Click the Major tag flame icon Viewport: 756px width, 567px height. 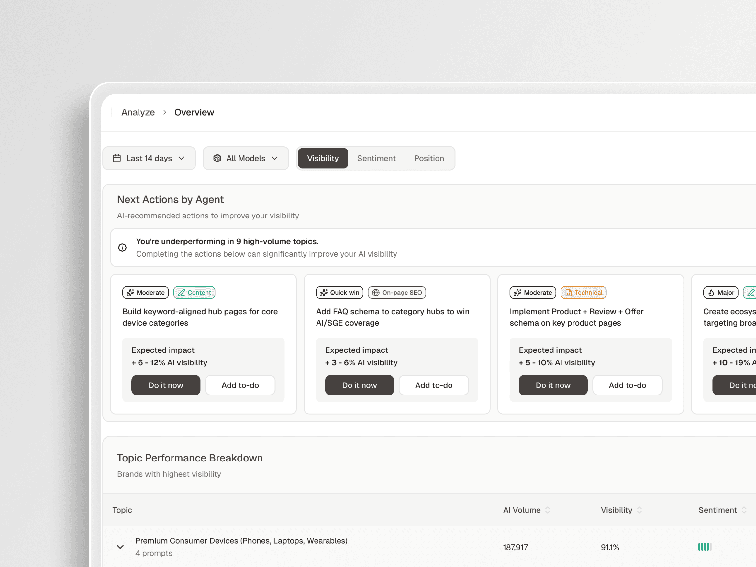tap(711, 293)
